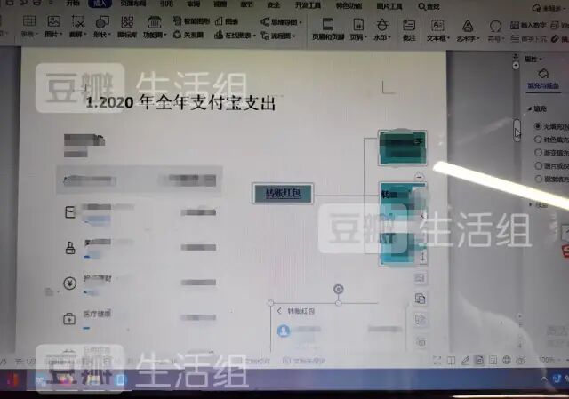Click the 医疗健康 row in the picture
Image resolution: width=569 pixels, height=399 pixels.
click(x=140, y=318)
